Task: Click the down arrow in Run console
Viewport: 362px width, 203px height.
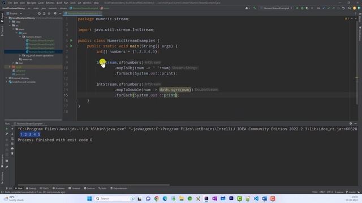Action: 12,134
